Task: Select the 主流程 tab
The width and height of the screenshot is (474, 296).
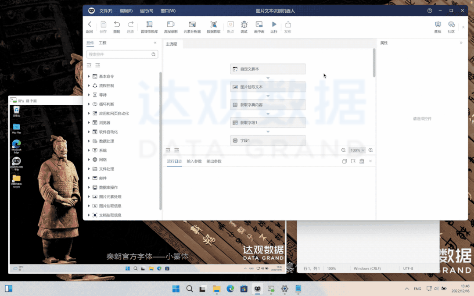Action: coord(172,44)
